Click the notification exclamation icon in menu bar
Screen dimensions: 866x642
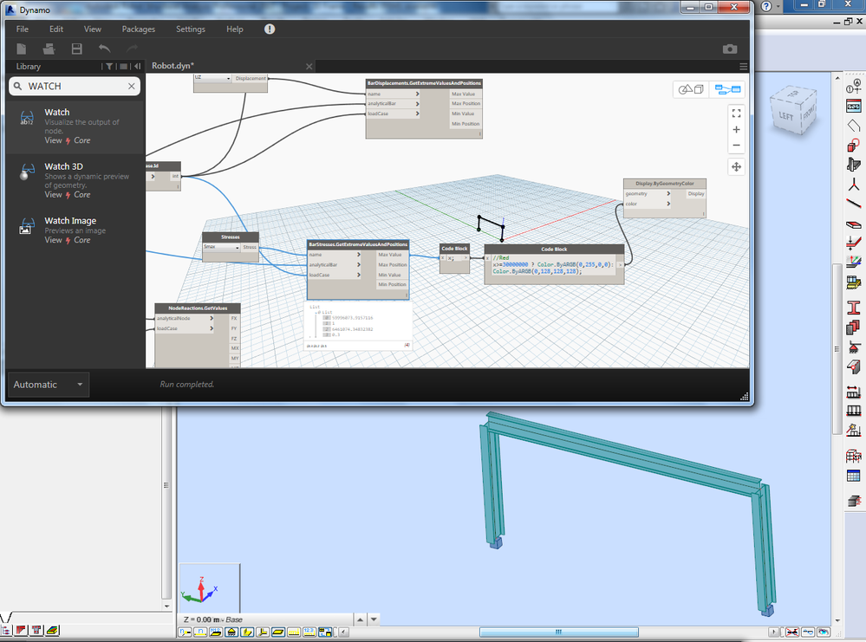coord(270,29)
